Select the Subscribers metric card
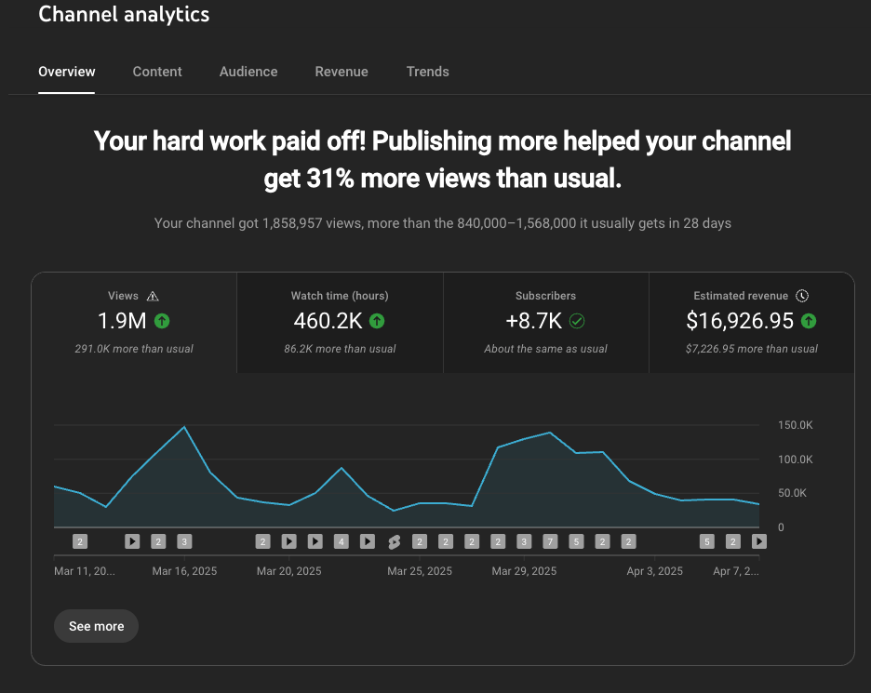This screenshot has height=693, width=871. [x=545, y=323]
